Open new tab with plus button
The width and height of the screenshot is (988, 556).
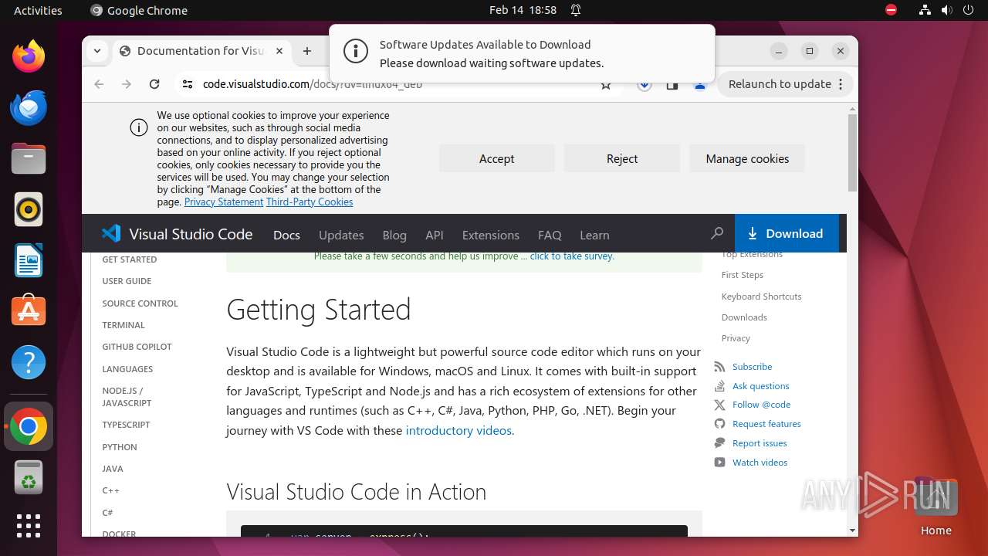click(x=307, y=51)
